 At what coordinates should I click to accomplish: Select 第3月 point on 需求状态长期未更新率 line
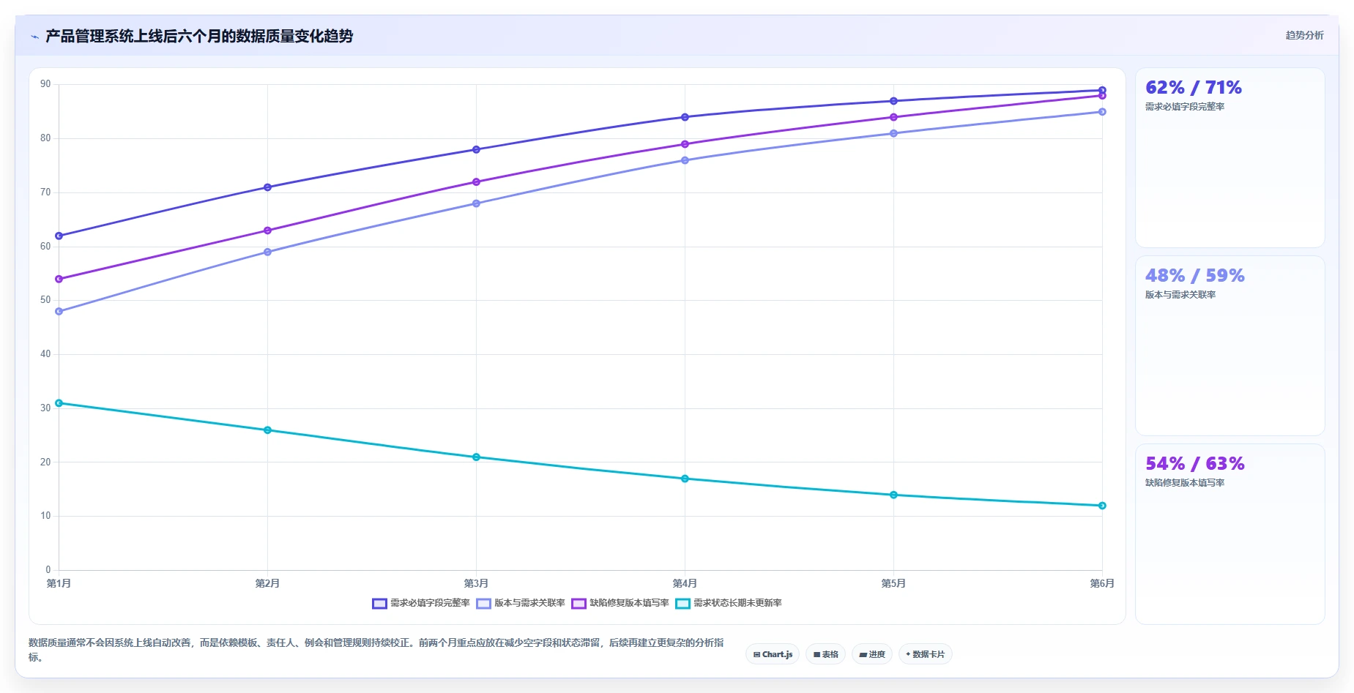tap(476, 457)
